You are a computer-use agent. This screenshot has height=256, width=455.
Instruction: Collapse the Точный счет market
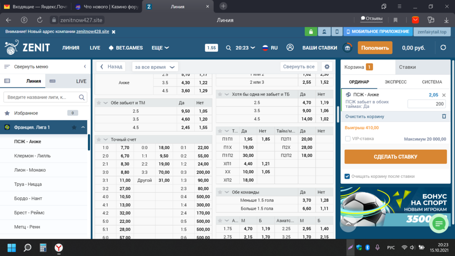pos(106,140)
